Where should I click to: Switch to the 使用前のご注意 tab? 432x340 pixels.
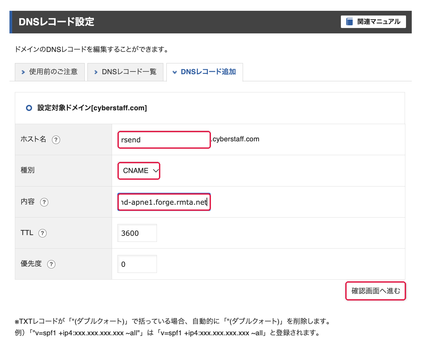point(50,72)
